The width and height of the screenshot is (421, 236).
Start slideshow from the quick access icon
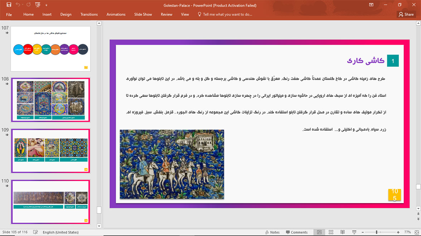pos(38,5)
